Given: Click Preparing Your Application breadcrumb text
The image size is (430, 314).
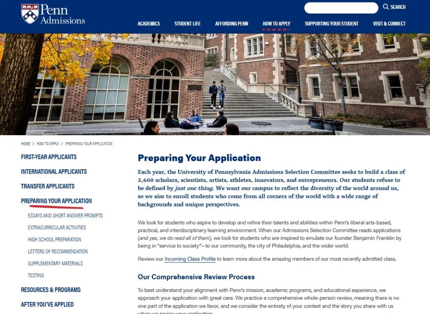Looking at the screenshot, I should 88,144.
